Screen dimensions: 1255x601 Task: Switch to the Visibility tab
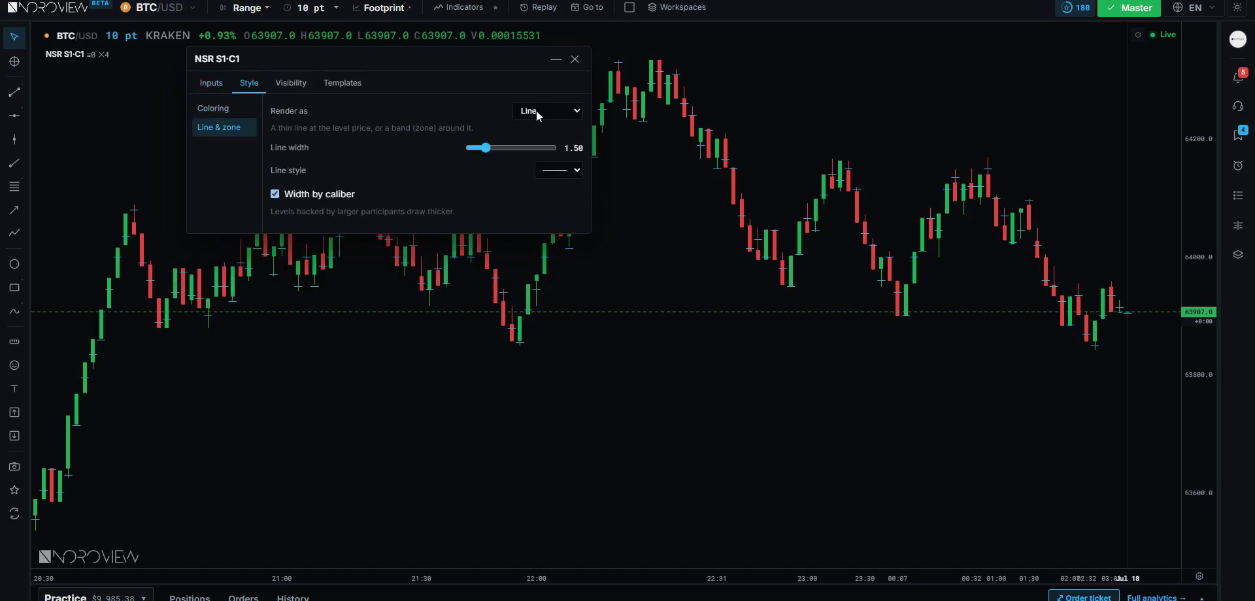click(291, 83)
